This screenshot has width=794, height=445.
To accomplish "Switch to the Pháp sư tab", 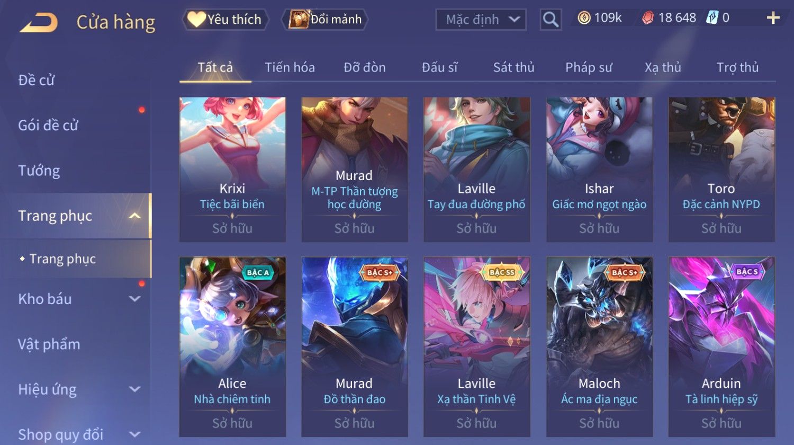I will [589, 67].
